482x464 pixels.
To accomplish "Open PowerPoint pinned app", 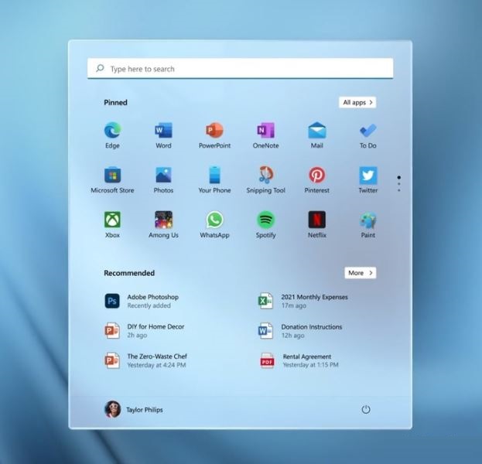I will click(214, 135).
